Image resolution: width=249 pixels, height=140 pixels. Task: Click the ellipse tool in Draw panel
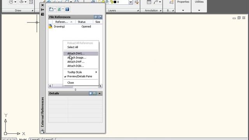pyautogui.click(x=21, y=2)
